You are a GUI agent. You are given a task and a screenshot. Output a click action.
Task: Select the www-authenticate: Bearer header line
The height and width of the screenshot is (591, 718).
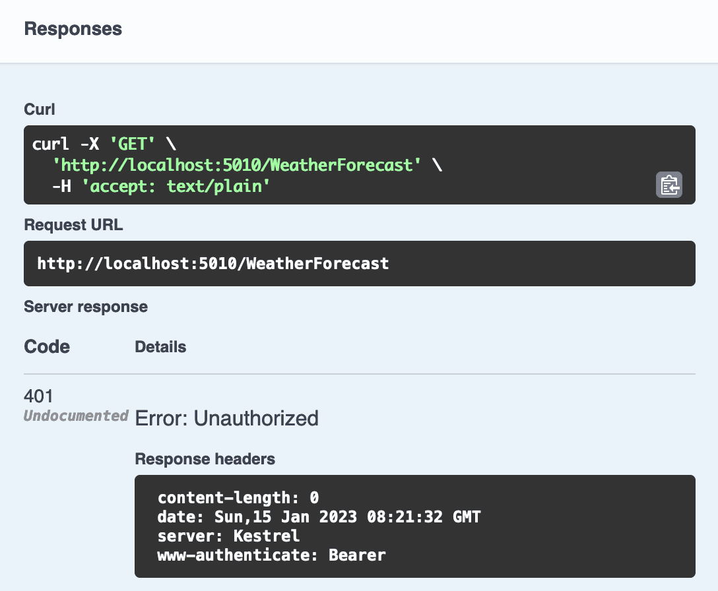coord(271,555)
